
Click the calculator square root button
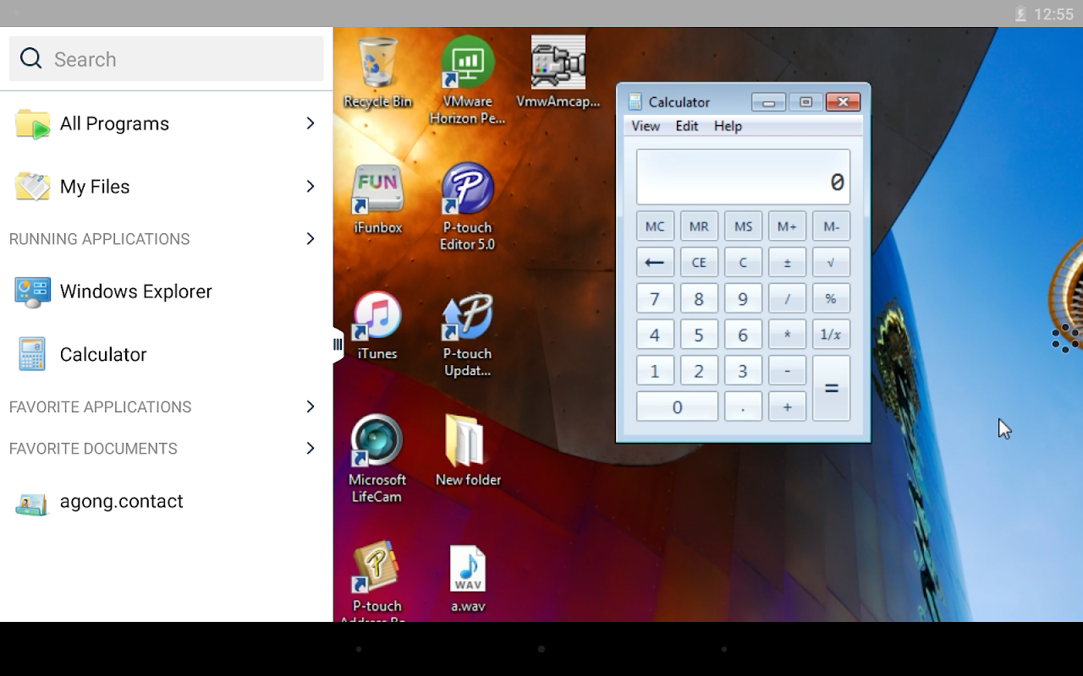click(x=831, y=262)
